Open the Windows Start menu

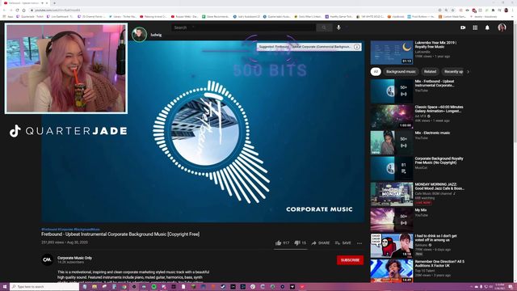point(5,287)
